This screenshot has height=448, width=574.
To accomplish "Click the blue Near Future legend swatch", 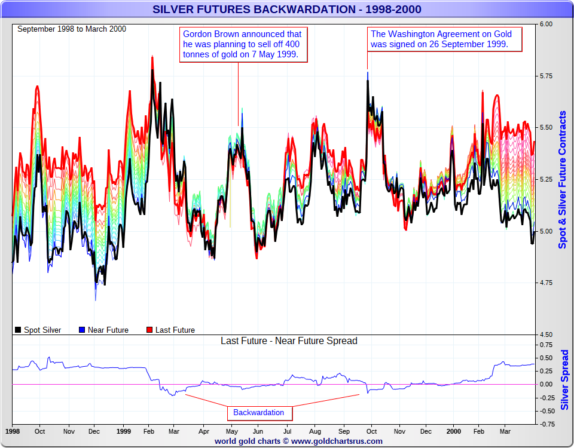I will (82, 330).
